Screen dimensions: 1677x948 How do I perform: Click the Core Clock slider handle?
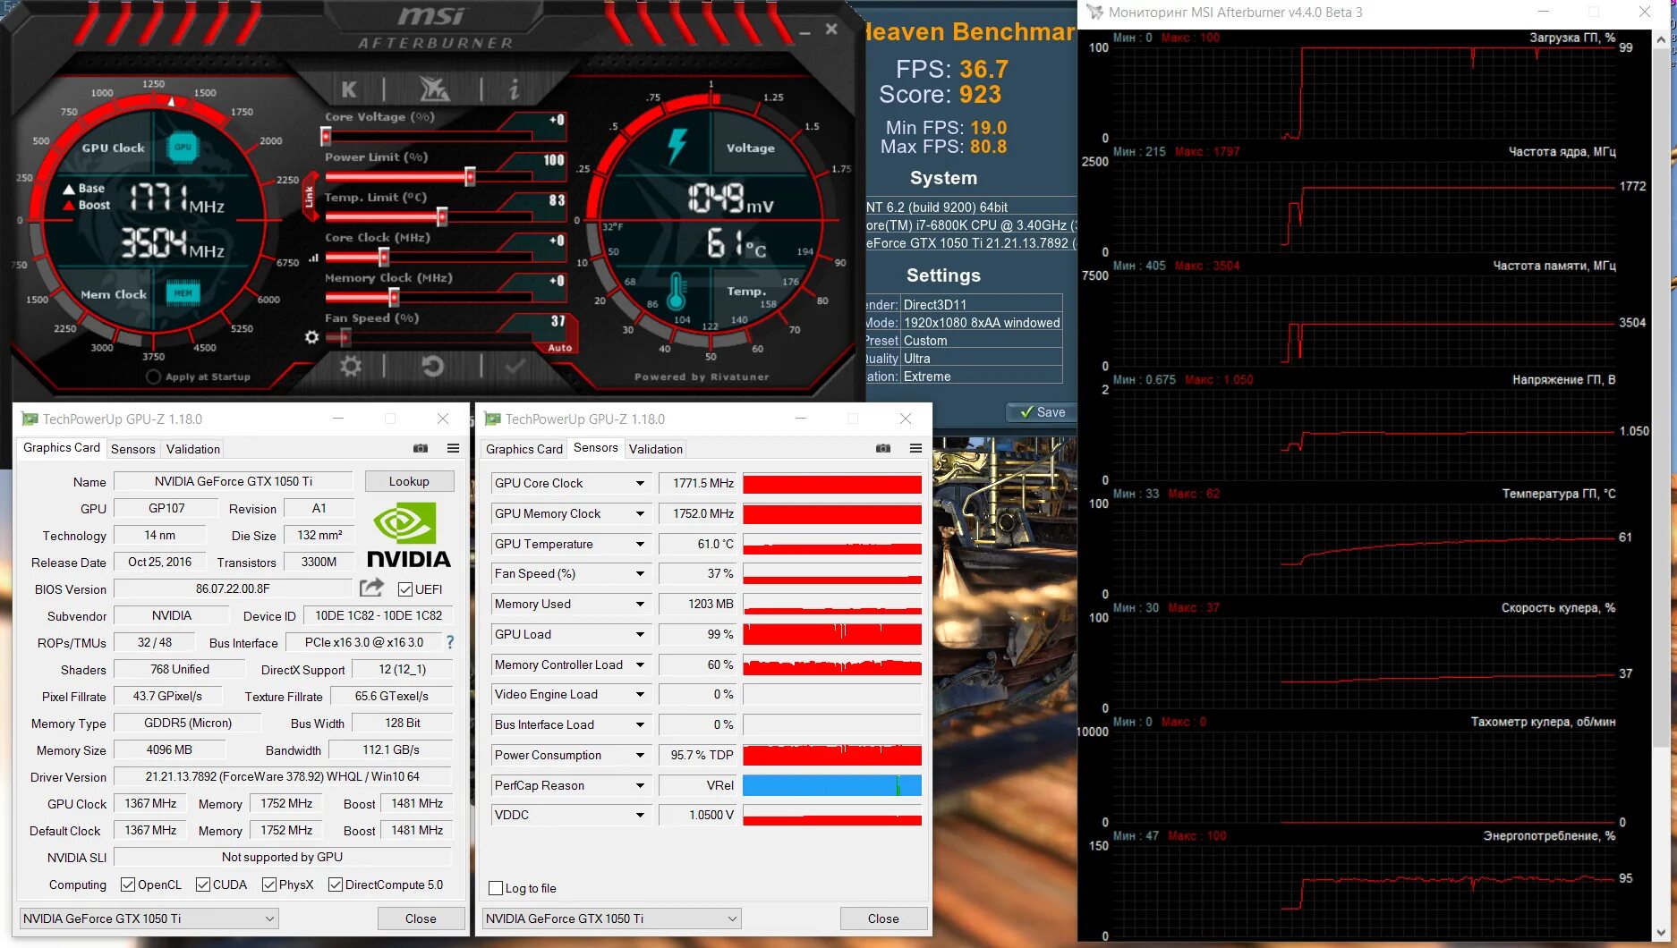pyautogui.click(x=384, y=258)
